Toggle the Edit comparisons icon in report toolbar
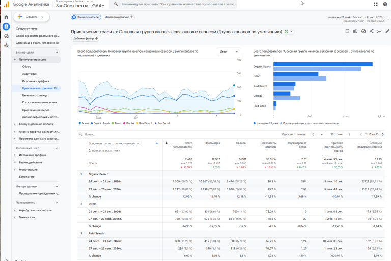 [355, 31]
